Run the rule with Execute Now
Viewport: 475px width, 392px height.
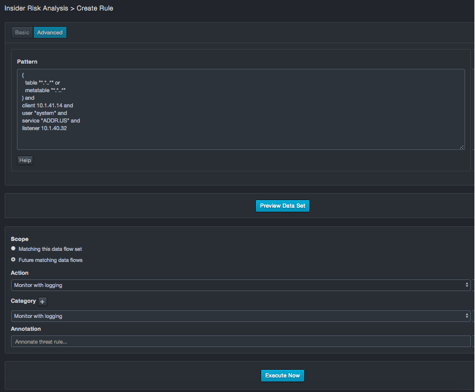coord(282,376)
